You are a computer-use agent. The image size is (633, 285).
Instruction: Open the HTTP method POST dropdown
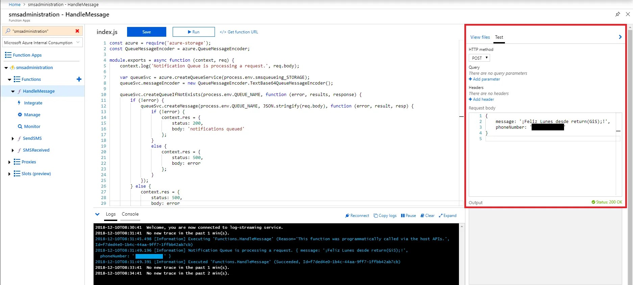[x=479, y=58]
